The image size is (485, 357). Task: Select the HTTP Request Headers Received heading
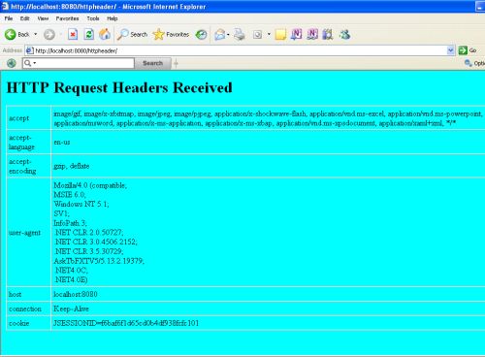pyautogui.click(x=119, y=87)
